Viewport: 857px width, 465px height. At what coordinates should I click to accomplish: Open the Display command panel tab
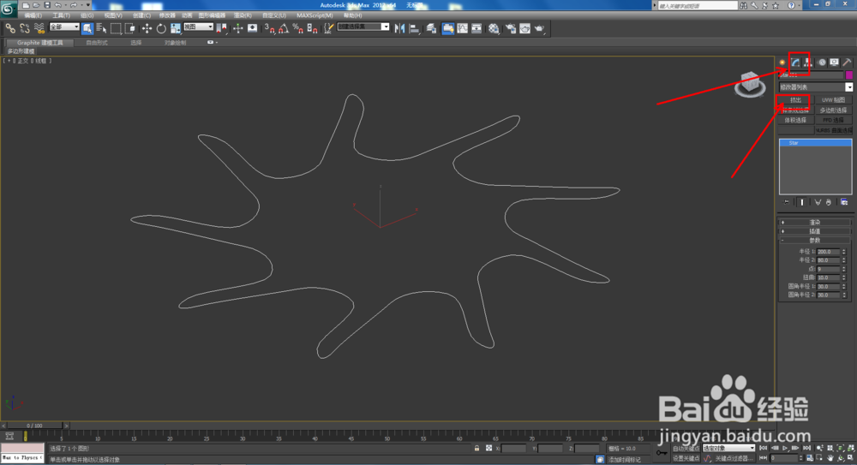pyautogui.click(x=834, y=63)
